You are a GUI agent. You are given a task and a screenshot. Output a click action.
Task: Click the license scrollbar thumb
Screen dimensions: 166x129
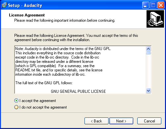click(x=148, y=53)
